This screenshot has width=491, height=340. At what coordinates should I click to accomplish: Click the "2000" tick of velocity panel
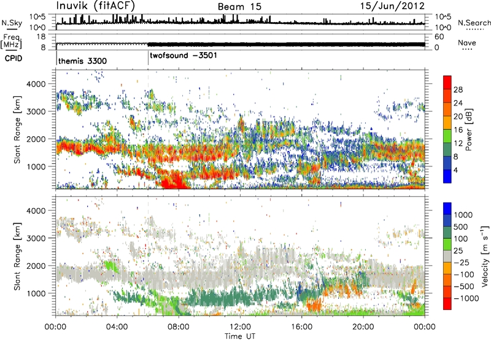pos(36,266)
